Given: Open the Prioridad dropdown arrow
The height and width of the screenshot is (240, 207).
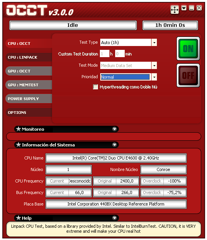Looking at the screenshot, I should (154, 77).
